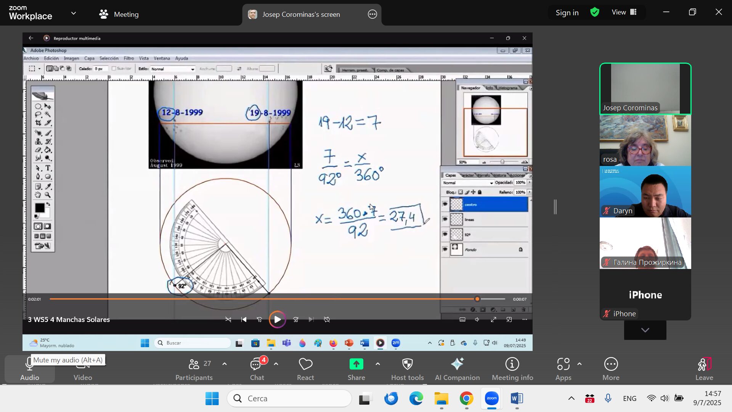Image resolution: width=732 pixels, height=412 pixels.
Task: Show hidden icons arrow in Windows tray
Action: 571,399
